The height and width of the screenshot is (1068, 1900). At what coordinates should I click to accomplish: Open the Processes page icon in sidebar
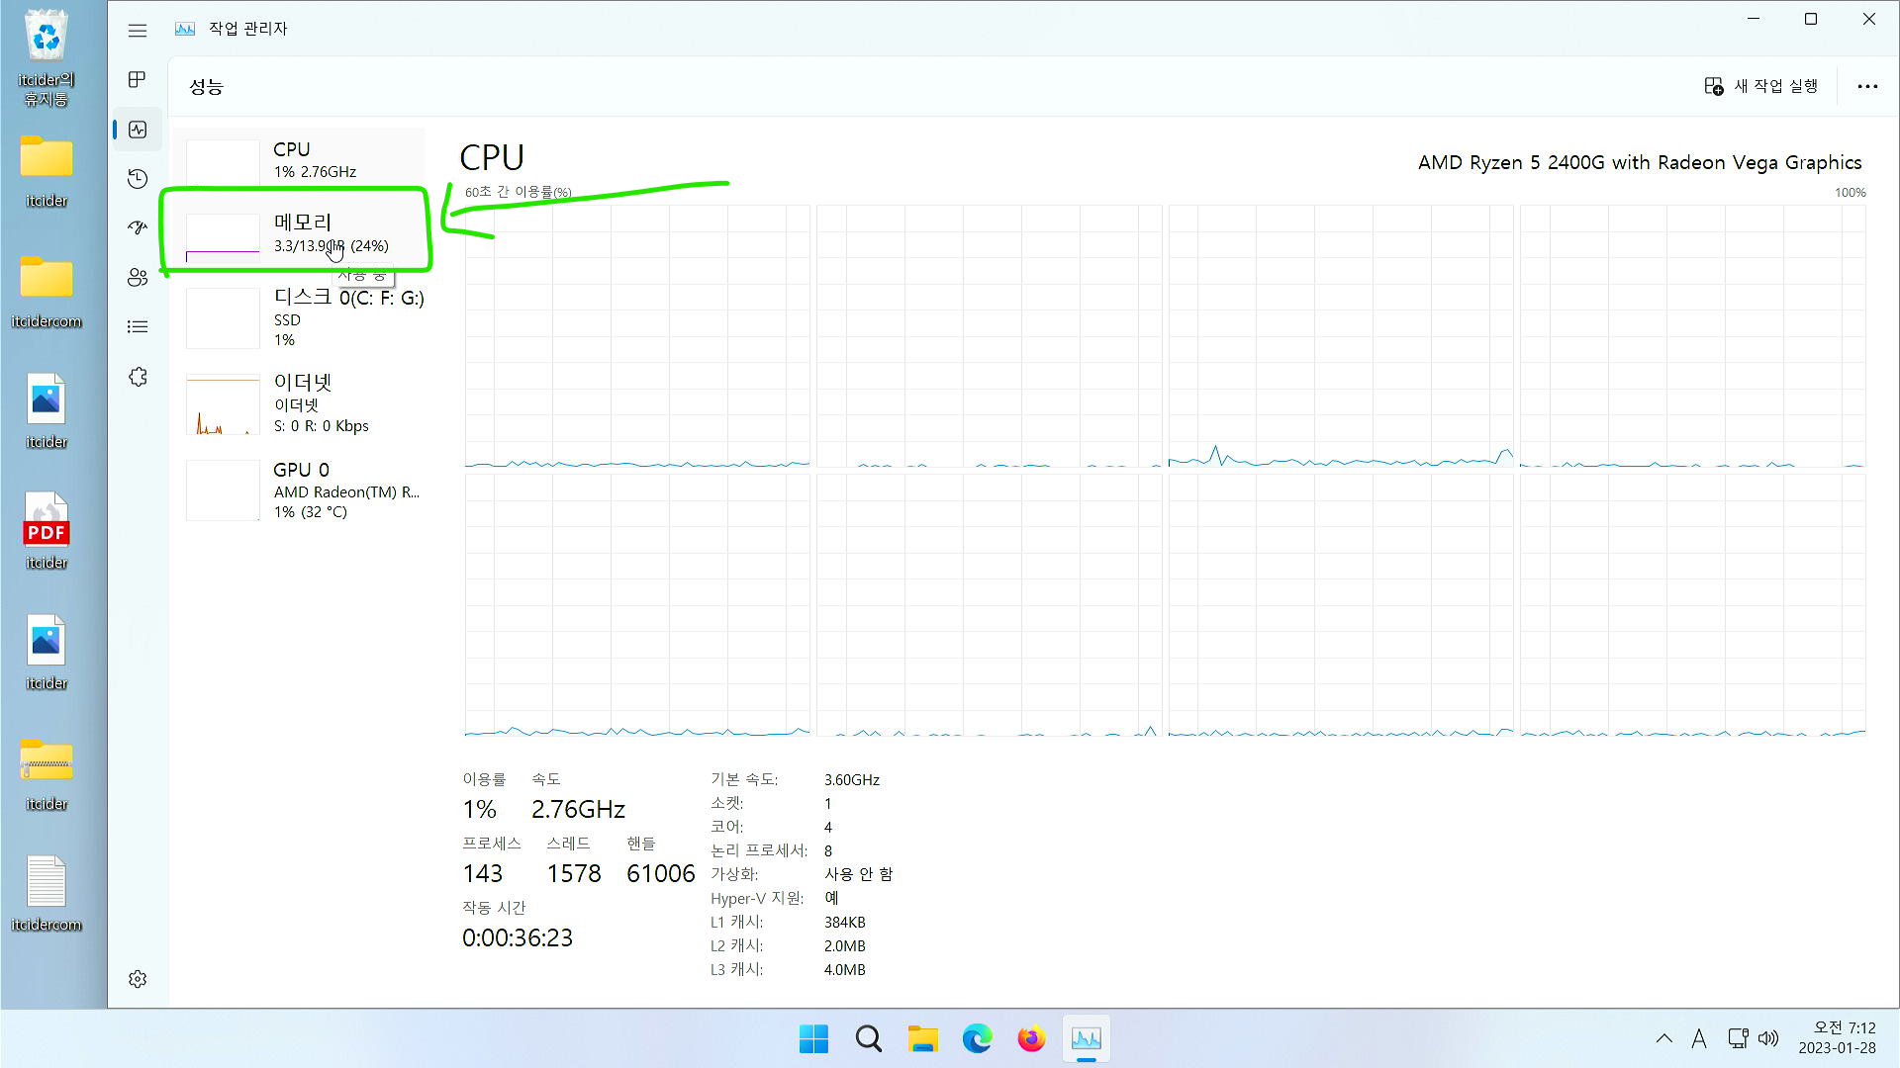(138, 79)
